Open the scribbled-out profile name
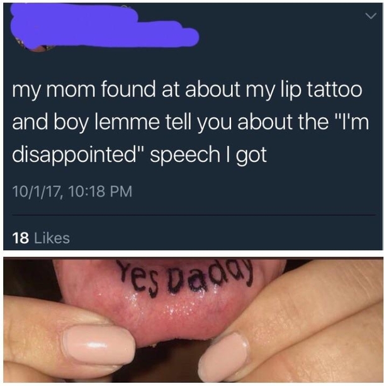 (x=104, y=26)
